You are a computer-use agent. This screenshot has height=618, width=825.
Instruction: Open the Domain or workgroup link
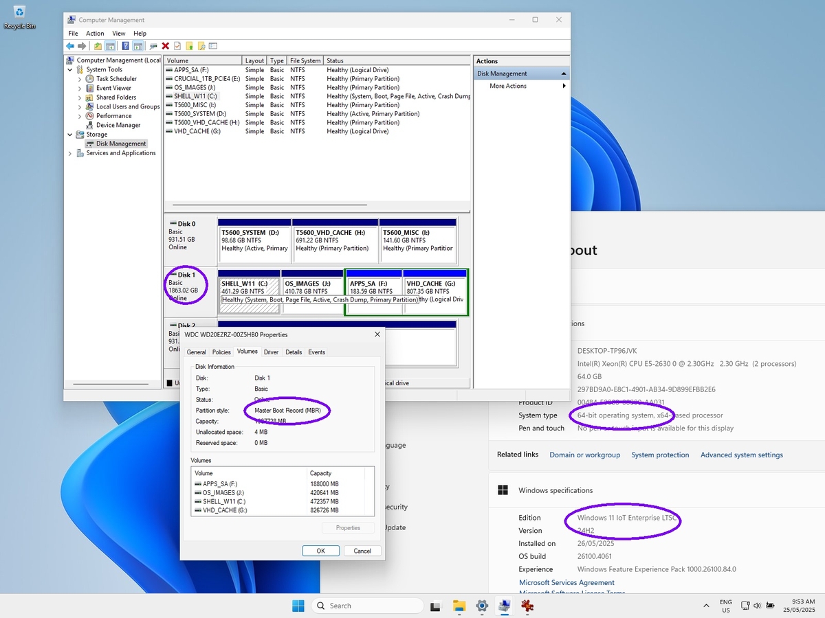pyautogui.click(x=585, y=455)
